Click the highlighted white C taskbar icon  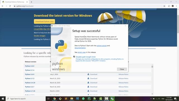(106, 98)
